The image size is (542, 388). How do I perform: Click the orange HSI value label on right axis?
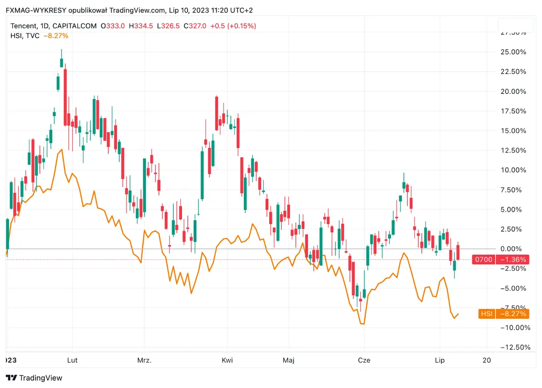(x=512, y=314)
